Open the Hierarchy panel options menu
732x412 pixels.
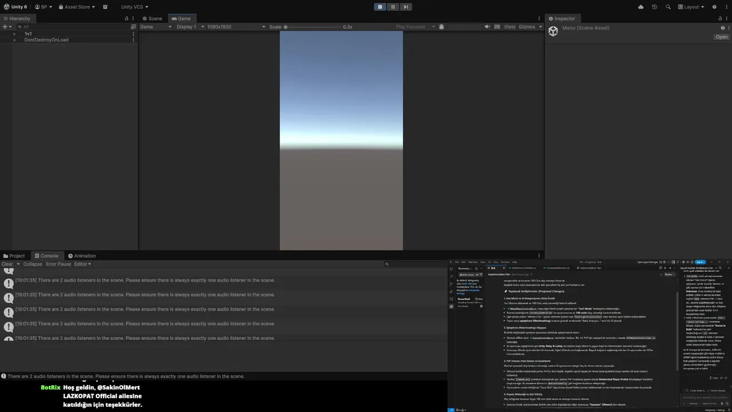tap(133, 18)
